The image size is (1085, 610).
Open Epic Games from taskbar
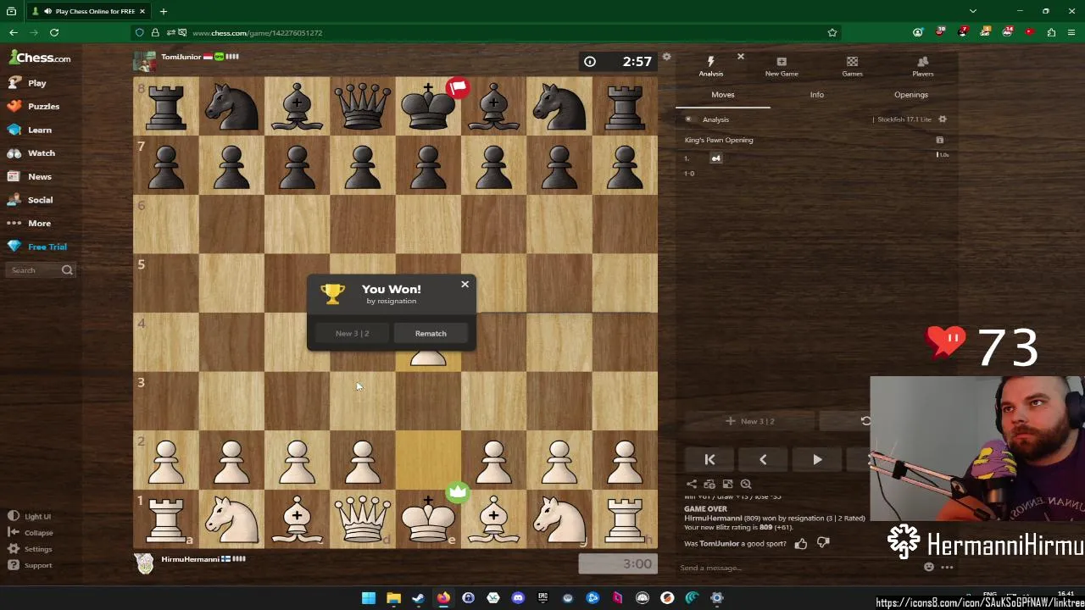click(x=542, y=598)
